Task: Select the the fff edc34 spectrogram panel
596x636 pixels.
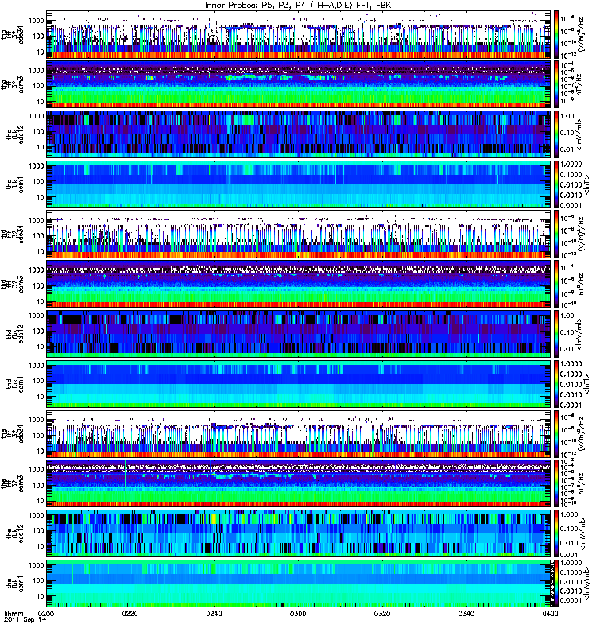Action: (299, 433)
